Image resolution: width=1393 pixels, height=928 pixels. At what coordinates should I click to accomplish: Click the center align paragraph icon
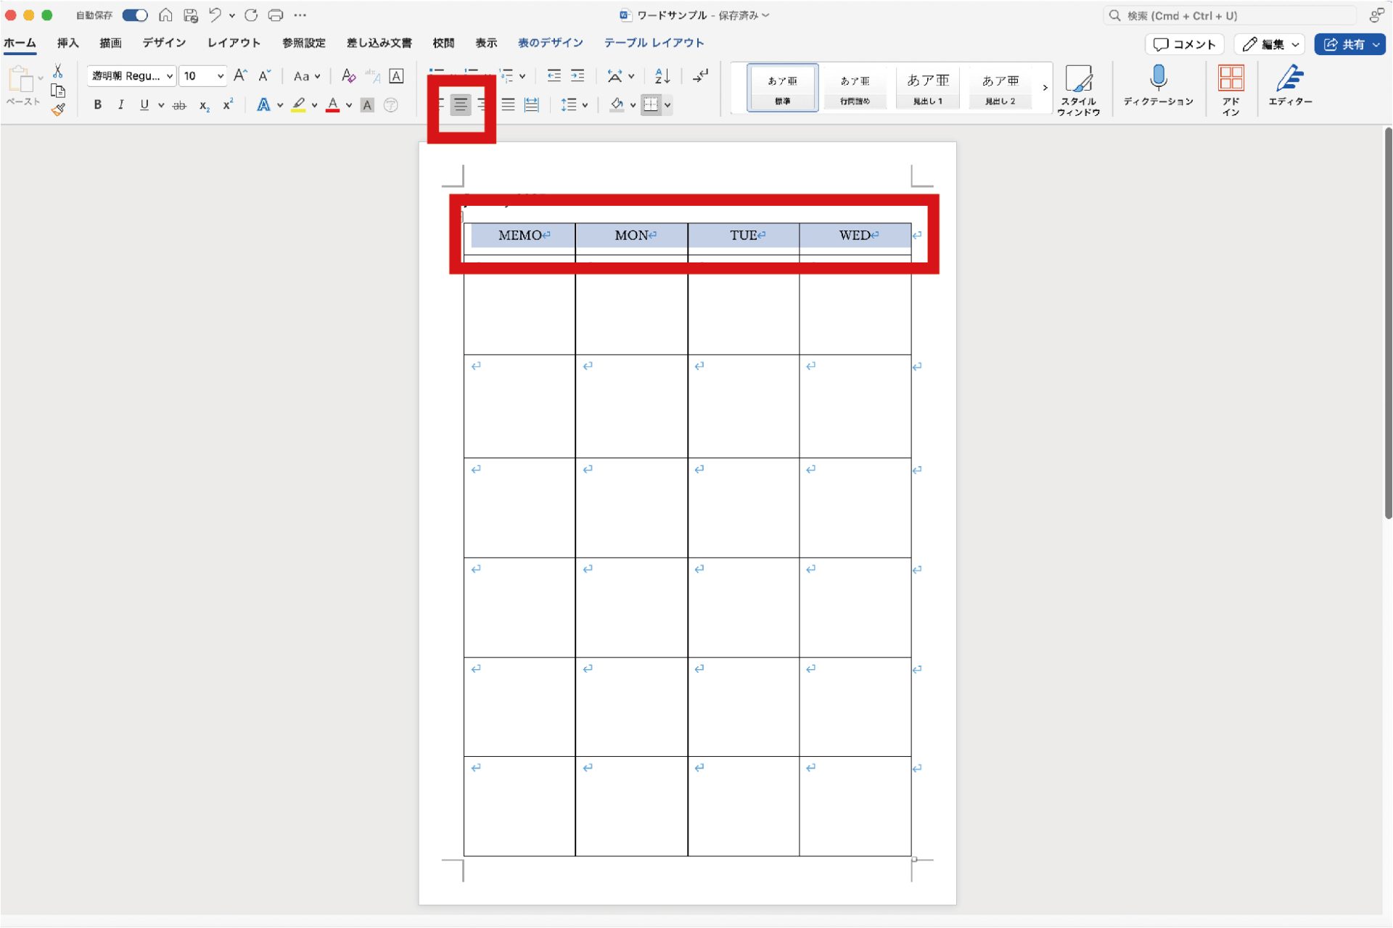pyautogui.click(x=460, y=105)
